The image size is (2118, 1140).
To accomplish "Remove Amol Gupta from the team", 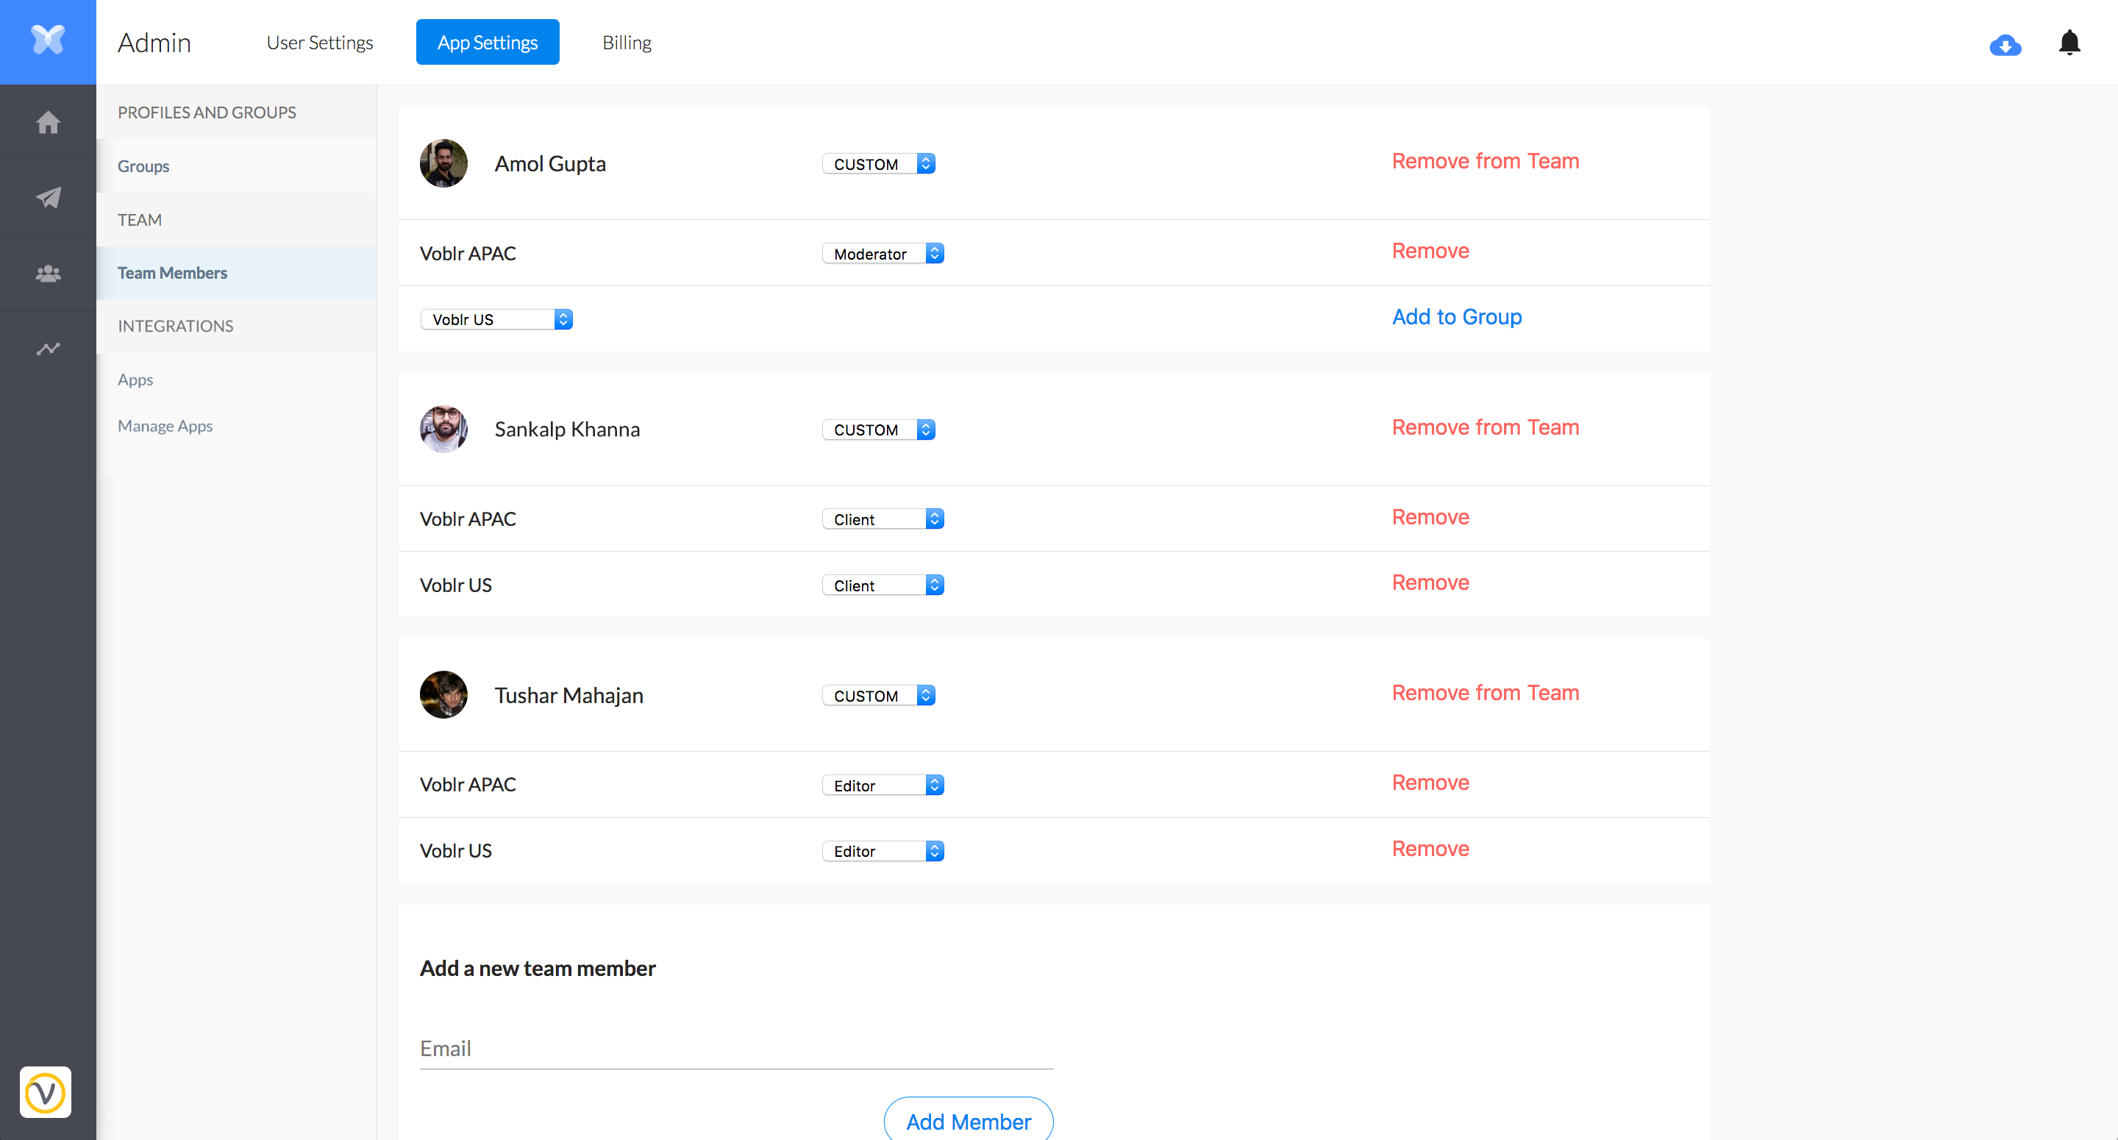I will click(x=1485, y=161).
